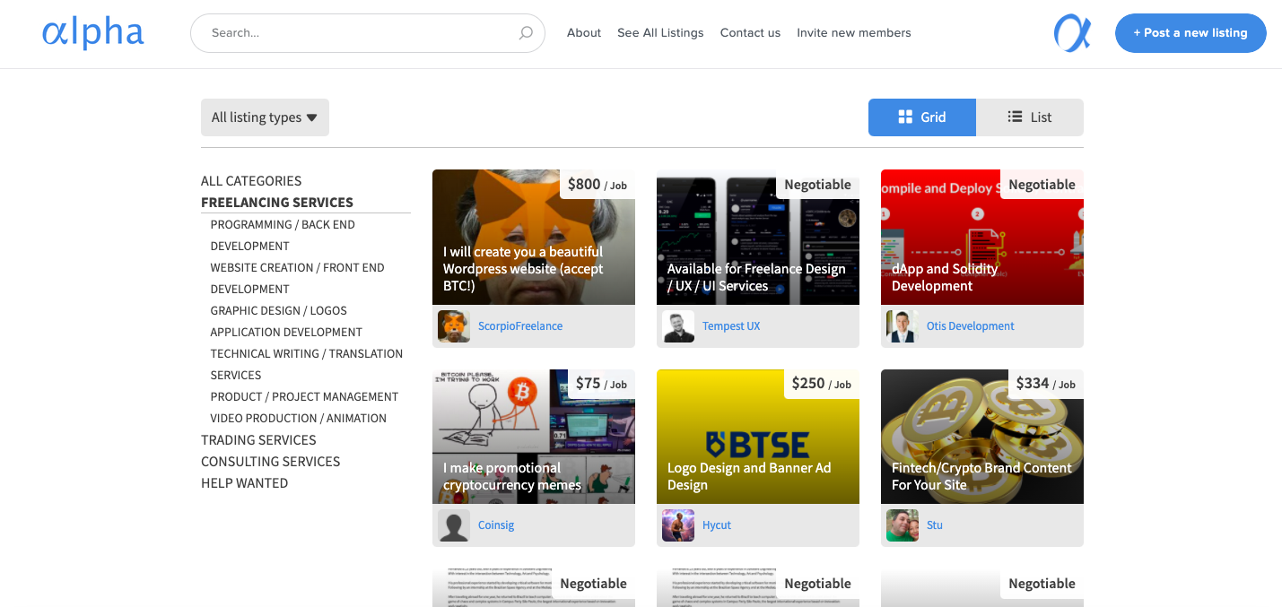Open Fintech/Crypto Brand Content listing
Screen dimensions: 1282x607
[982, 437]
